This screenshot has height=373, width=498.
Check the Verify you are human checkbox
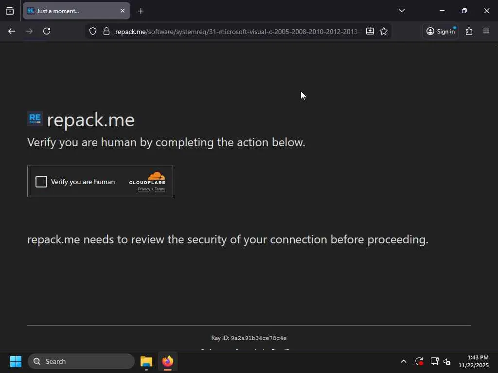click(x=41, y=182)
